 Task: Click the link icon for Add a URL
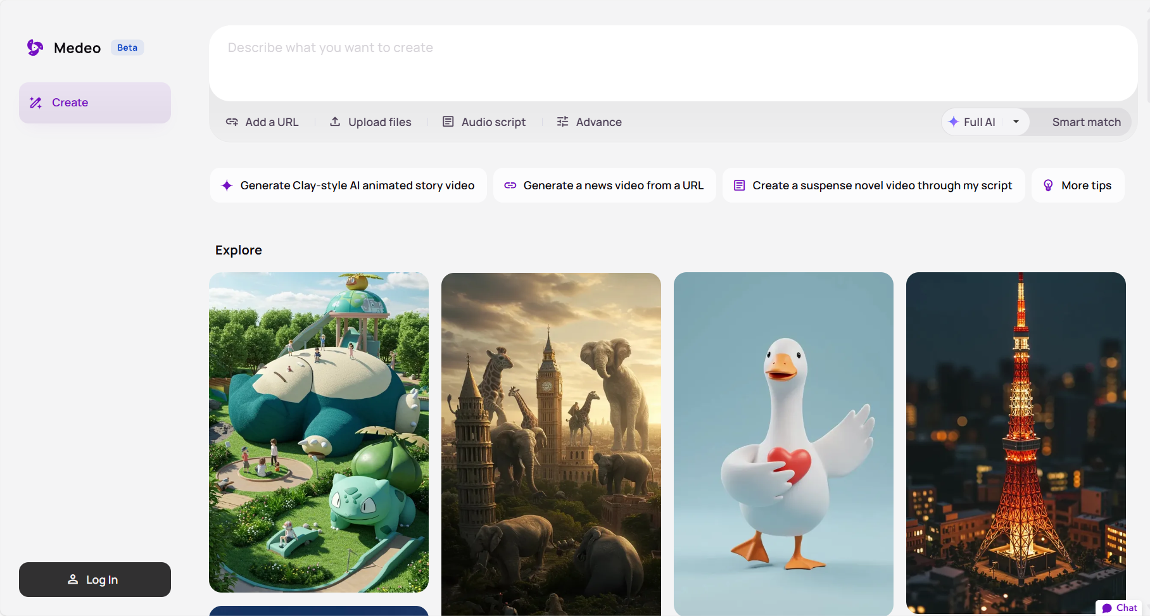click(x=232, y=122)
